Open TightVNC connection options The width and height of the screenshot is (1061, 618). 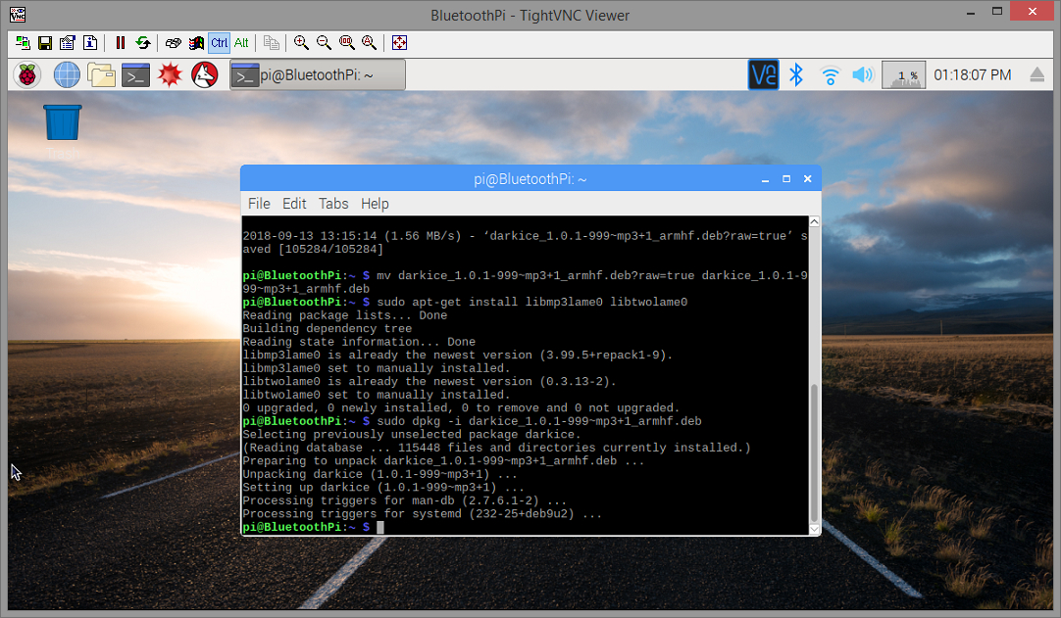tap(67, 42)
